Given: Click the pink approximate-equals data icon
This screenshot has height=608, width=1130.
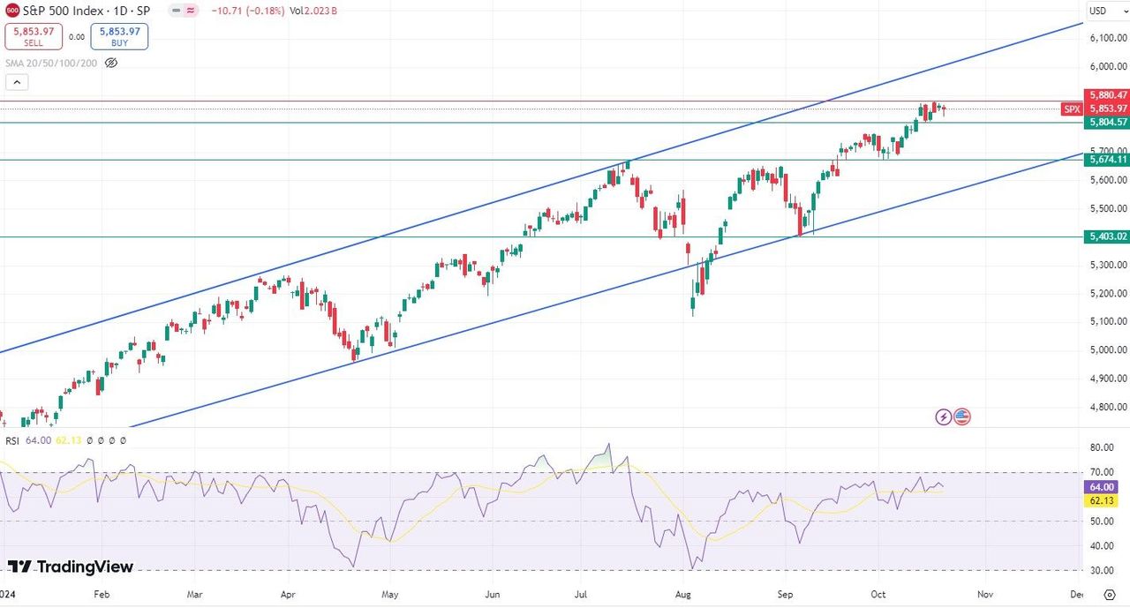Looking at the screenshot, I should pos(191,11).
